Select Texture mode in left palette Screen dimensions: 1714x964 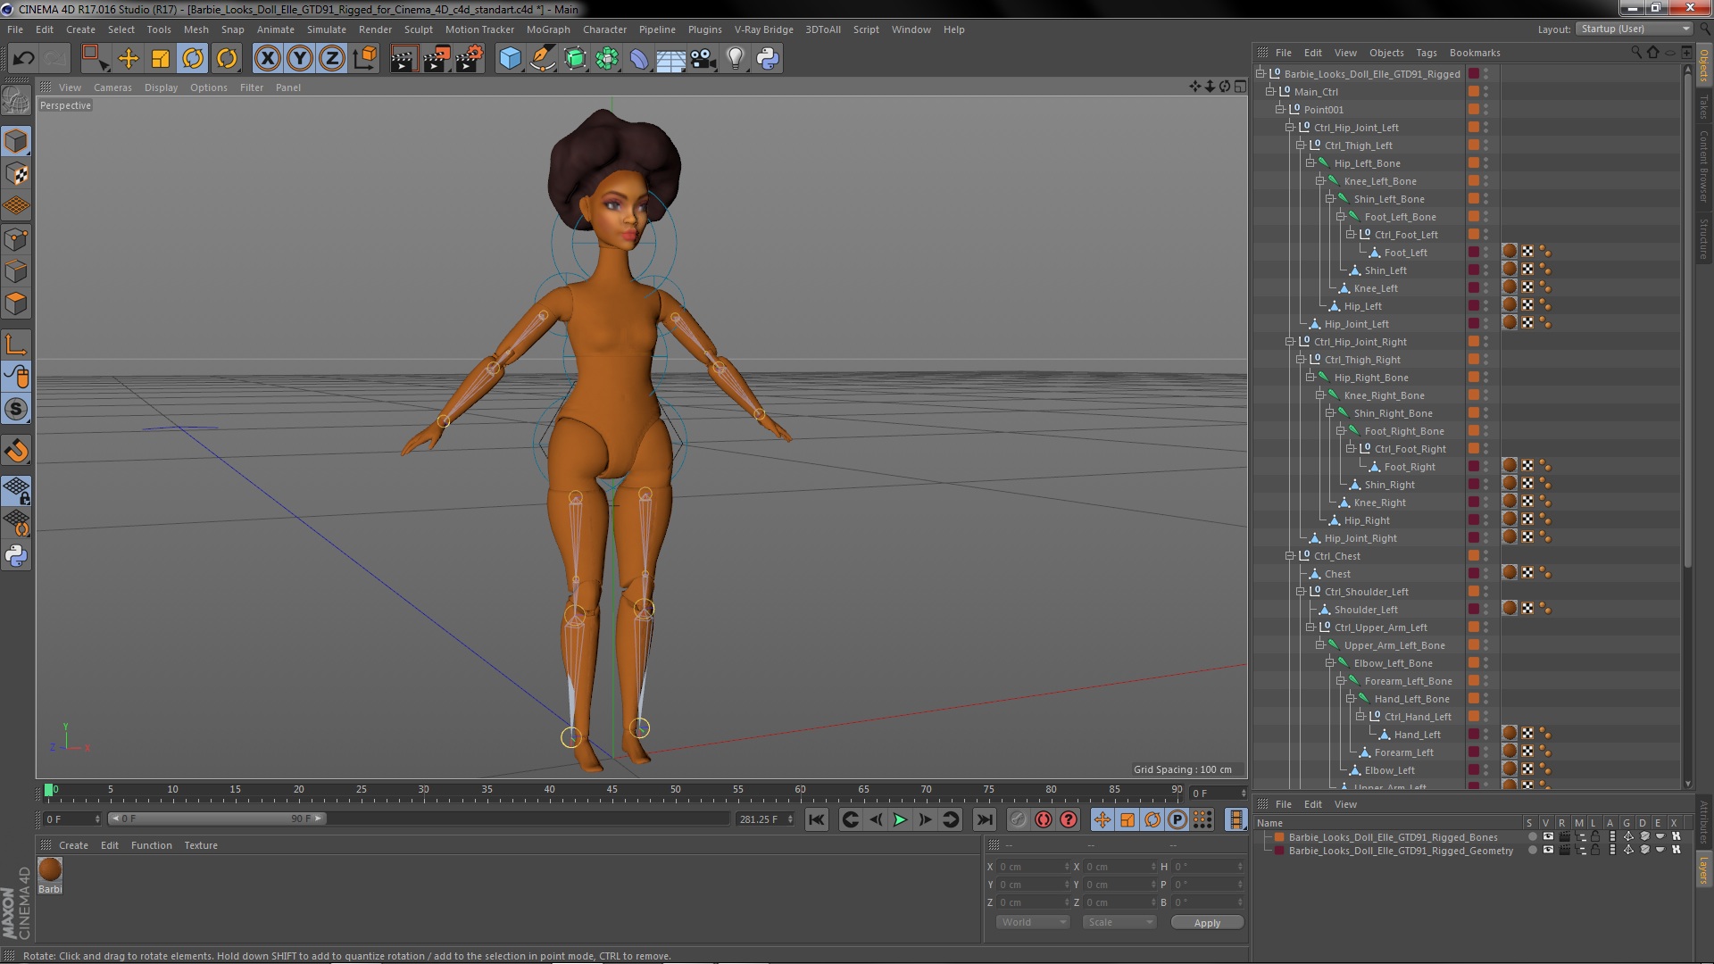[x=16, y=174]
